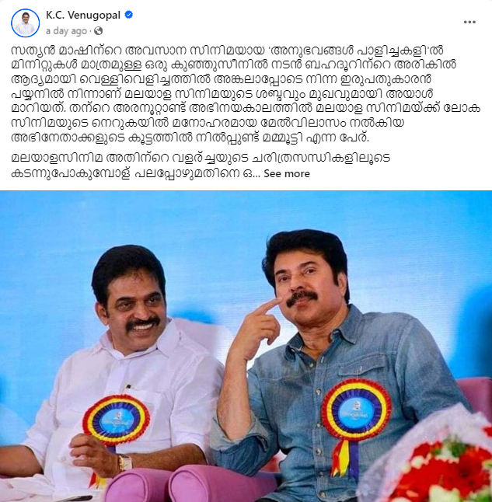Click the globe public audience icon
The height and width of the screenshot is (502, 492).
pyautogui.click(x=99, y=31)
